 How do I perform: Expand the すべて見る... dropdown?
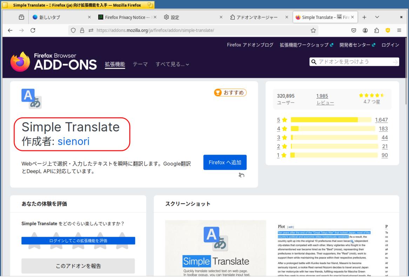(x=172, y=64)
